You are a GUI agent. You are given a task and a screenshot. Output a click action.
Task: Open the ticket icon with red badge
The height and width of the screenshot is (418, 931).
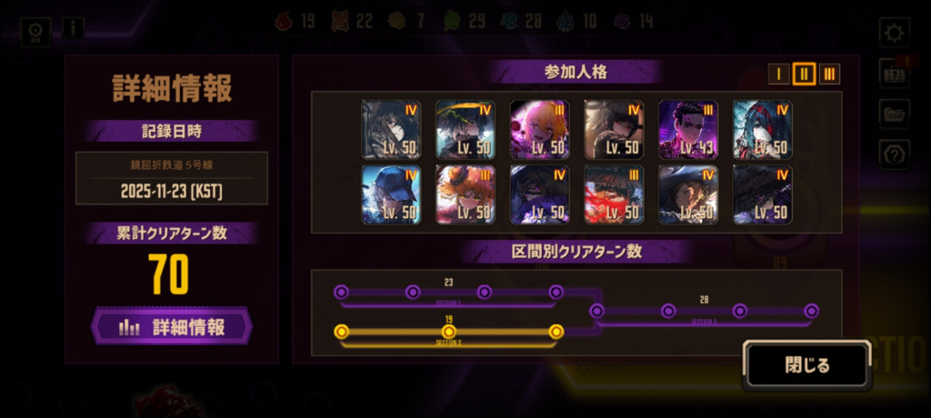895,73
